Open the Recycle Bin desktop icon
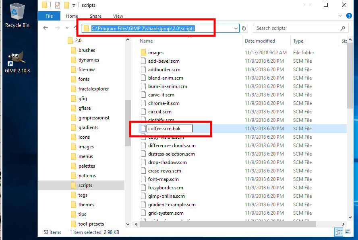Image resolution: width=358 pixels, height=240 pixels. click(x=17, y=15)
